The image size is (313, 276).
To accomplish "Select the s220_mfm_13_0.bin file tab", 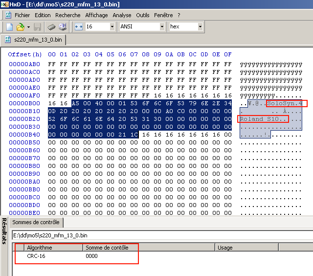I will click(x=33, y=40).
